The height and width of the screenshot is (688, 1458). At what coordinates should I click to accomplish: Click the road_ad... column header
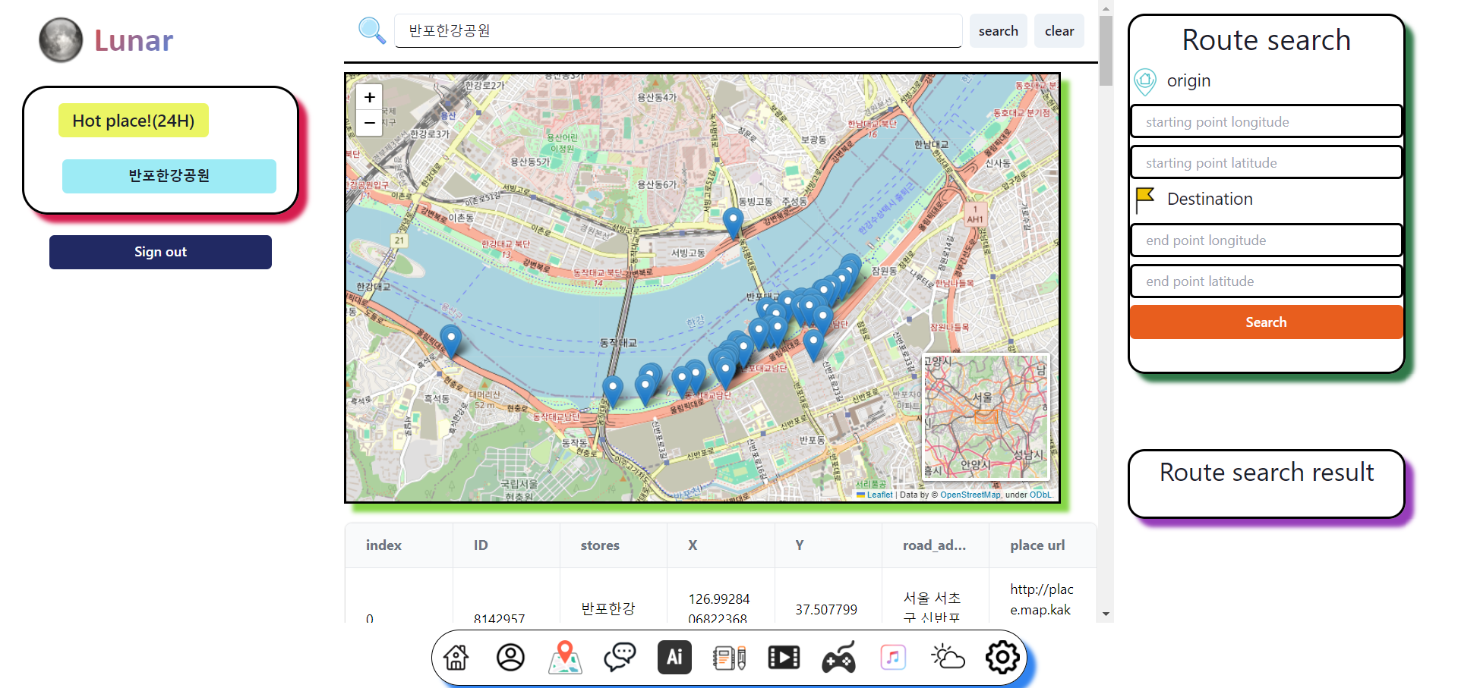click(934, 545)
